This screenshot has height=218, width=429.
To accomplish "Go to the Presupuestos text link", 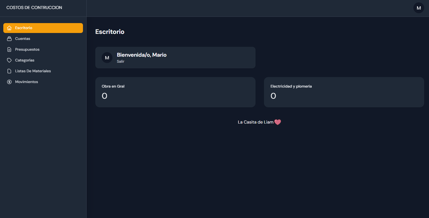I will click(27, 49).
